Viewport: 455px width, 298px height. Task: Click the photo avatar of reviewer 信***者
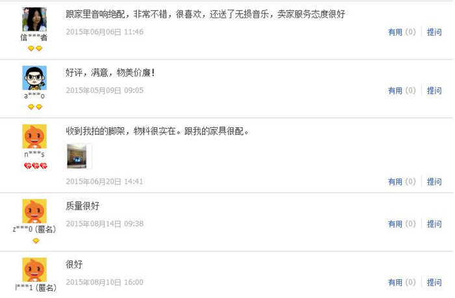click(34, 19)
